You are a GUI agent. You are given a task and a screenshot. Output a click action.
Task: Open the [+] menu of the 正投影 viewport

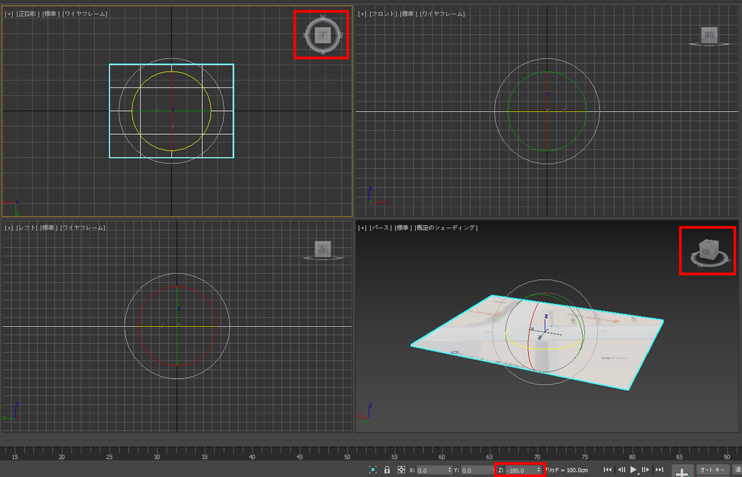[x=9, y=14]
